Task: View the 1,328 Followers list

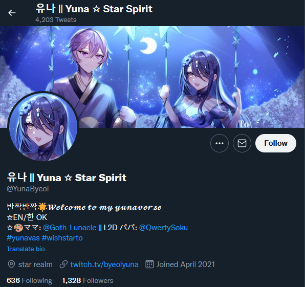Action: coord(88,280)
